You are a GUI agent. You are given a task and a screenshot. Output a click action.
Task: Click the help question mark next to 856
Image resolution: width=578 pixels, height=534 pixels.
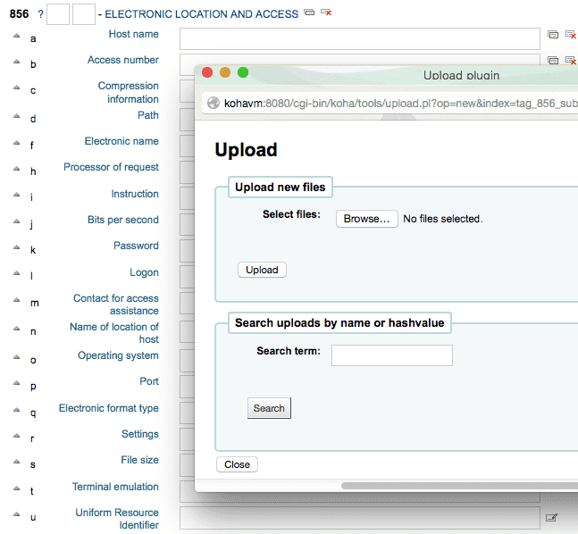(x=40, y=14)
